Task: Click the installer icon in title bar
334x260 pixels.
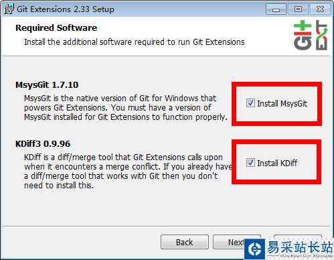Action: tap(9, 9)
